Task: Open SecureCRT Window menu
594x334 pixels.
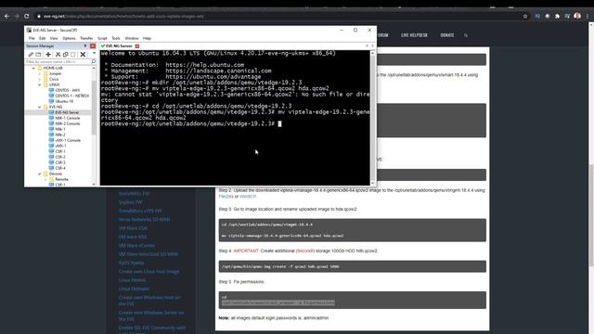Action: point(132,38)
